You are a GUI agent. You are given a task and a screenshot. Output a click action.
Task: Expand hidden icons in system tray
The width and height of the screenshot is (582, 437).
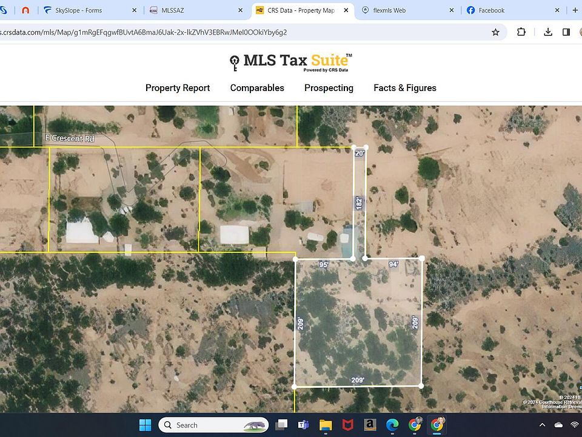[542, 425]
